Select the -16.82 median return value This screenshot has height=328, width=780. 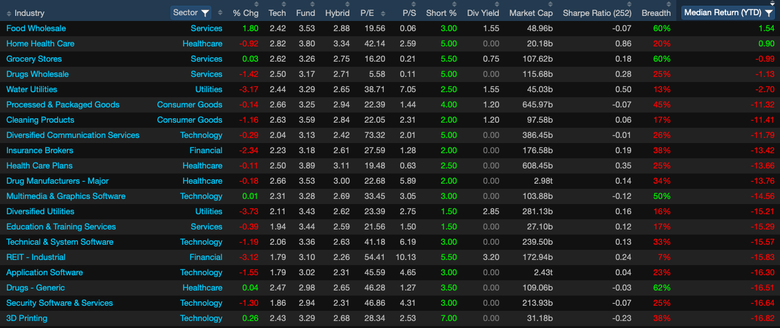762,318
